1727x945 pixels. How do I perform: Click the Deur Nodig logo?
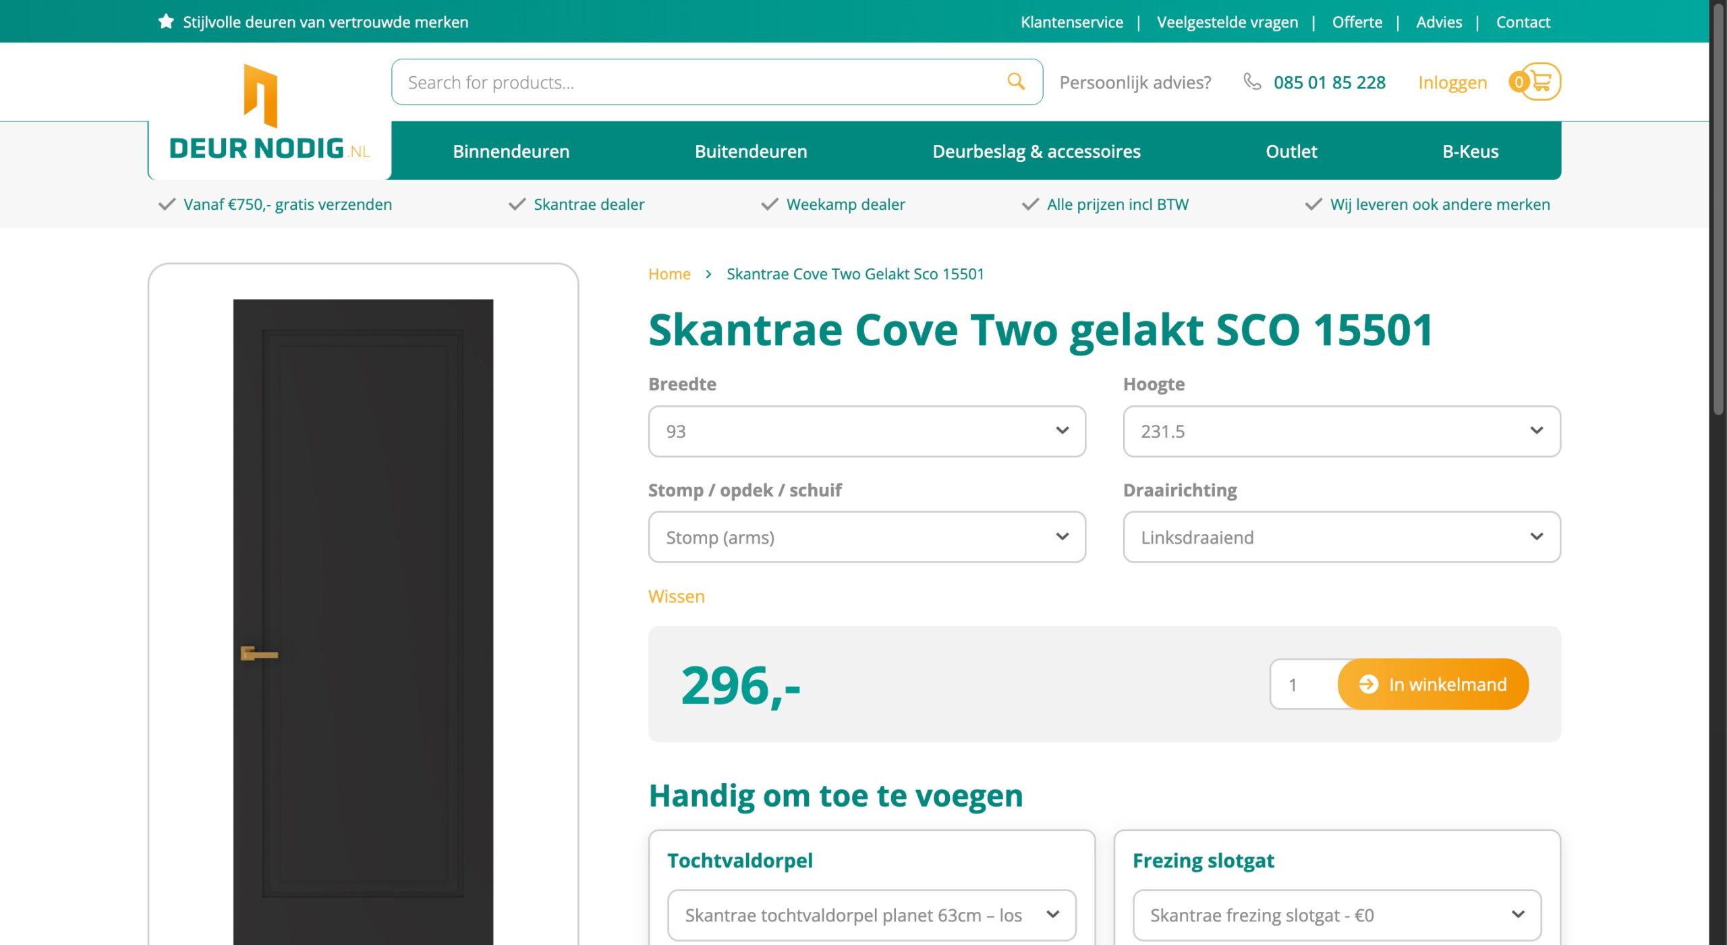270,113
